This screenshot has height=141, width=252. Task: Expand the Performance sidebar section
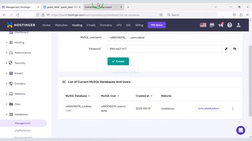click(x=7, y=52)
